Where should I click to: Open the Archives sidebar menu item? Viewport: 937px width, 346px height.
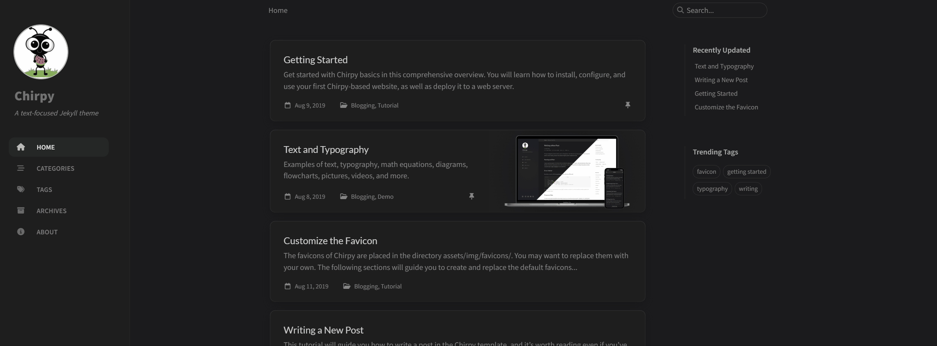[x=52, y=211]
